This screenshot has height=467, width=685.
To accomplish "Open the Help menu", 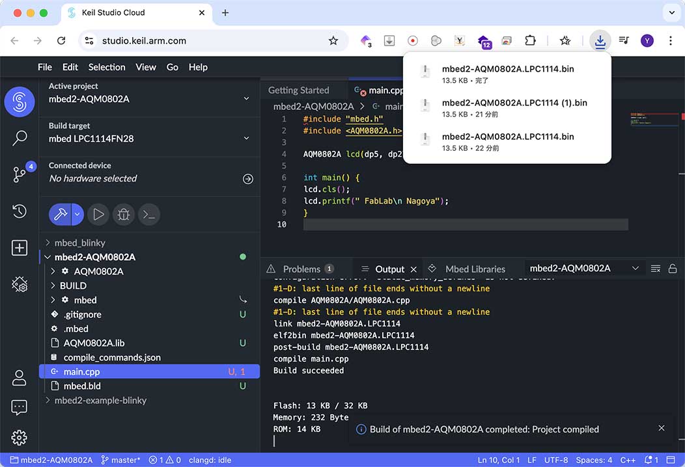I will [198, 67].
